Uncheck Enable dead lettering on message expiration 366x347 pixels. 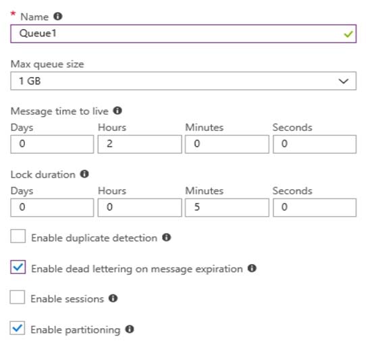tap(18, 267)
